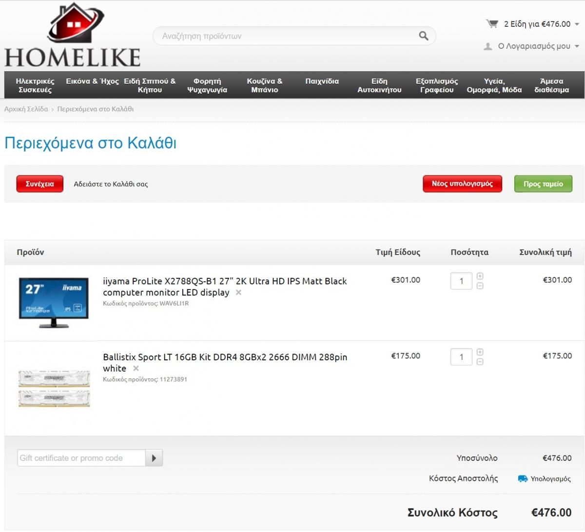Open Παιχνίδια menu
585x532 pixels.
click(322, 81)
